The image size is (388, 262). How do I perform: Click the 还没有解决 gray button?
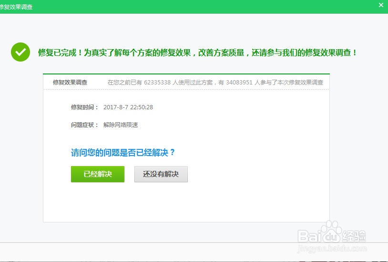(161, 174)
